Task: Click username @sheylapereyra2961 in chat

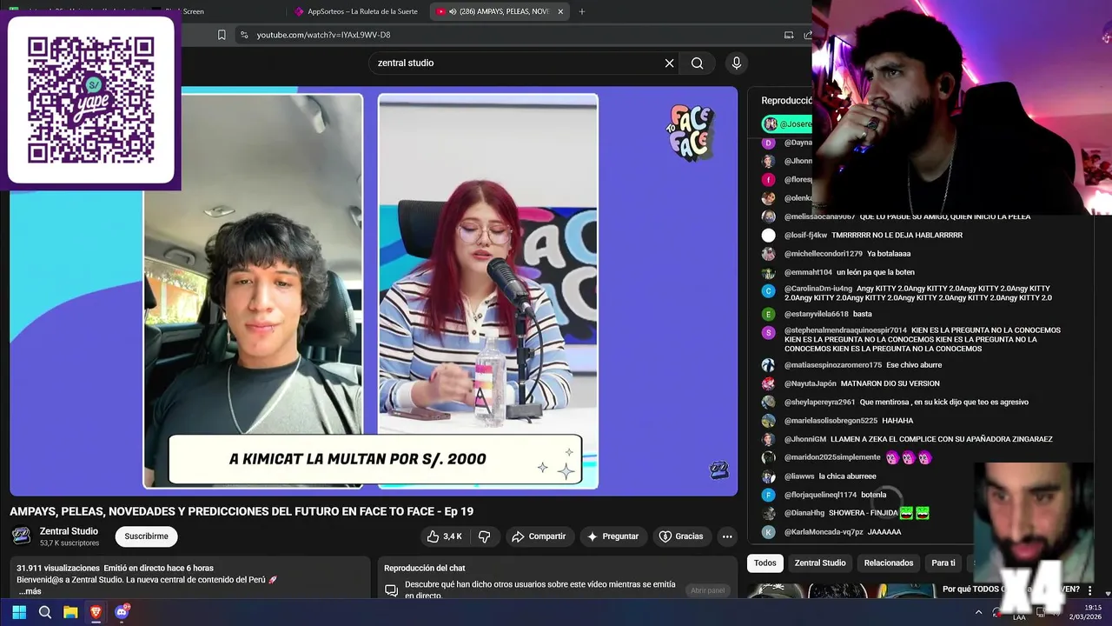Action: click(x=819, y=403)
